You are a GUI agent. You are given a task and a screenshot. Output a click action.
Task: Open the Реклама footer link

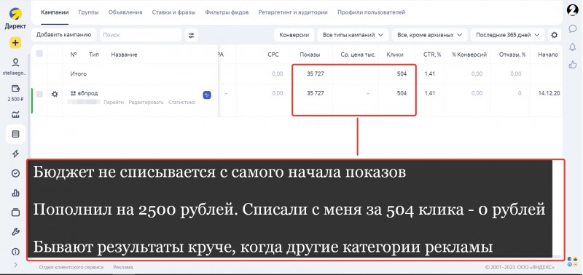pos(122,267)
